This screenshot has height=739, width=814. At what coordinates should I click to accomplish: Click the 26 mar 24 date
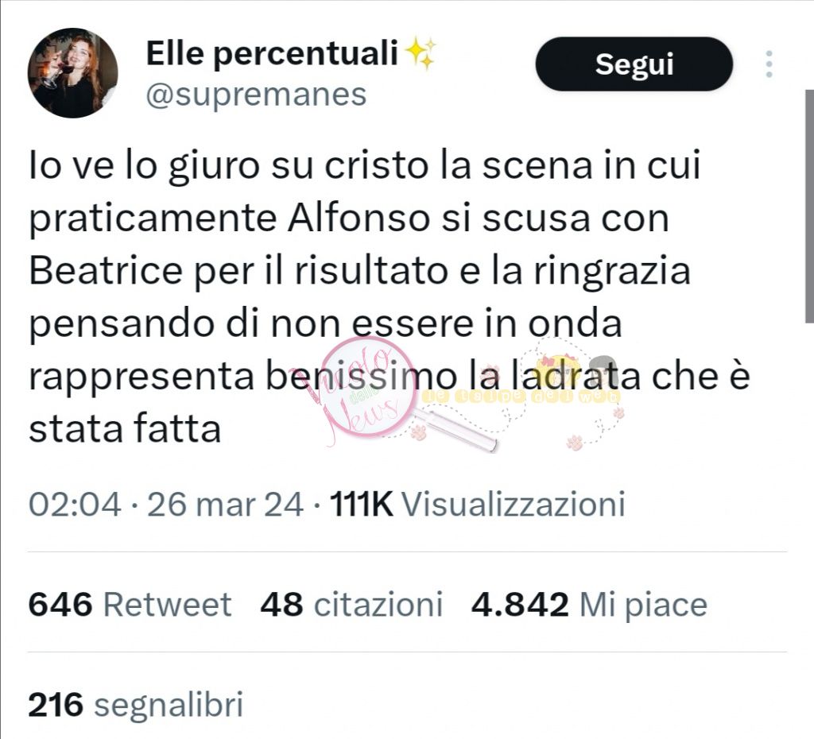[225, 504]
